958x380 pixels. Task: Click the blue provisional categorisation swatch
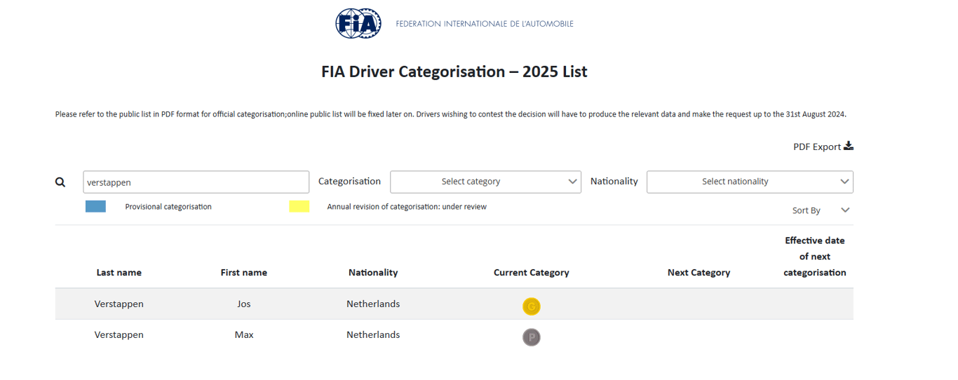(x=95, y=206)
